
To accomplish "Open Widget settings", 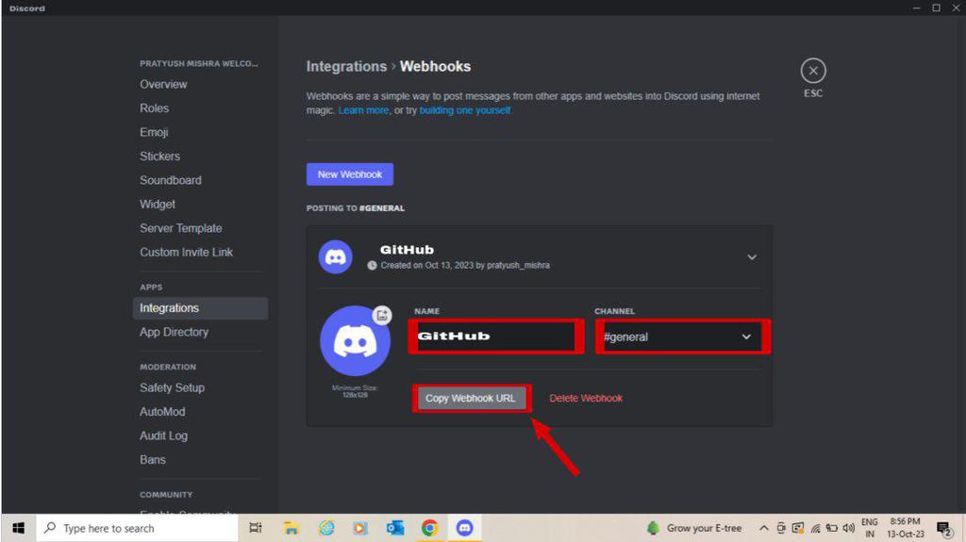I will click(x=158, y=205).
